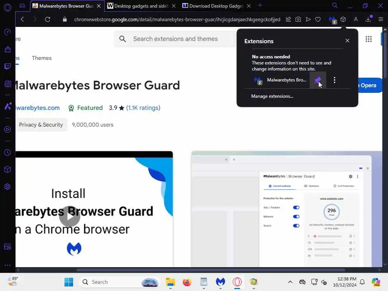This screenshot has width=388, height=291.
Task: Click Malwarebytes extension icon in toolbar
Action: click(x=332, y=20)
